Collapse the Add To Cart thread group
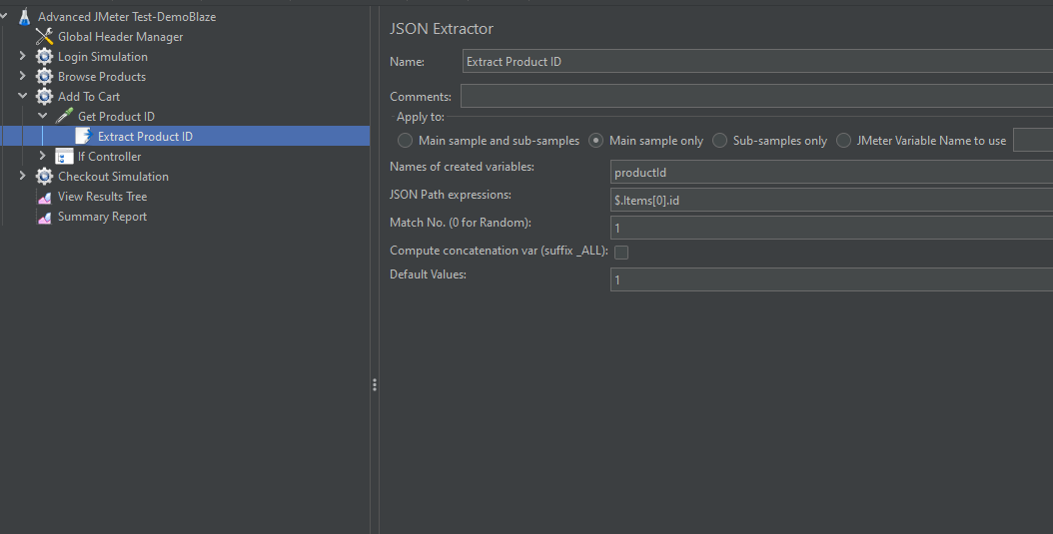Viewport: 1053px width, 534px height. tap(22, 96)
